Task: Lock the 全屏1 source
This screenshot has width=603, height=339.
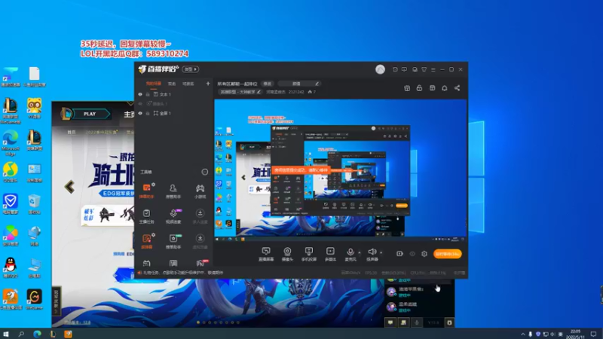Action: pos(148,114)
